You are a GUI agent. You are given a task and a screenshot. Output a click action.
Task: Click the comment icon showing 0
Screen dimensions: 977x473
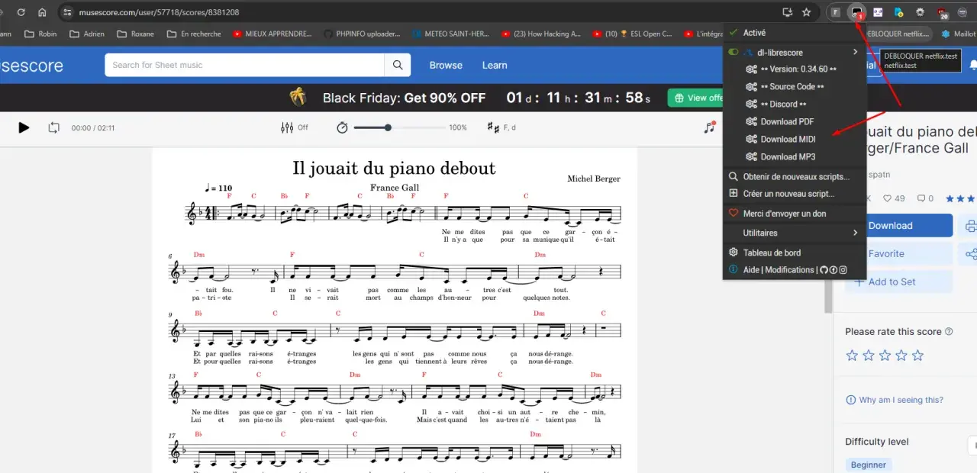click(x=921, y=198)
